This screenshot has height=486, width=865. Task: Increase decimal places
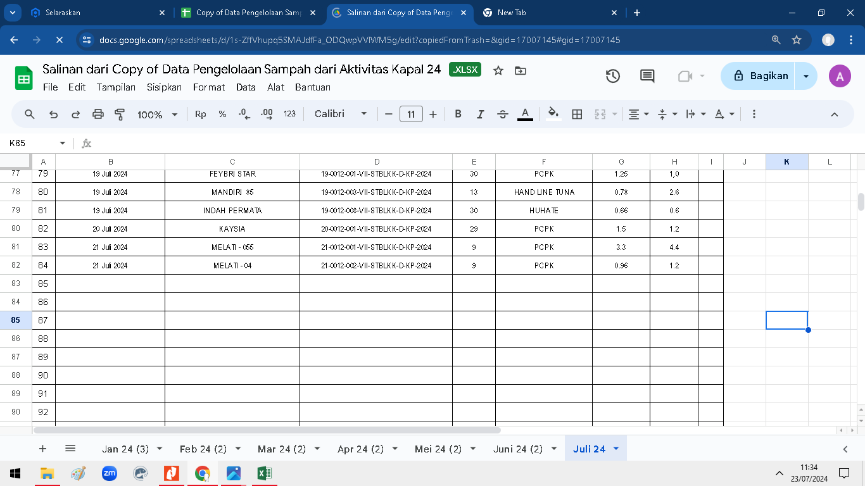point(267,115)
